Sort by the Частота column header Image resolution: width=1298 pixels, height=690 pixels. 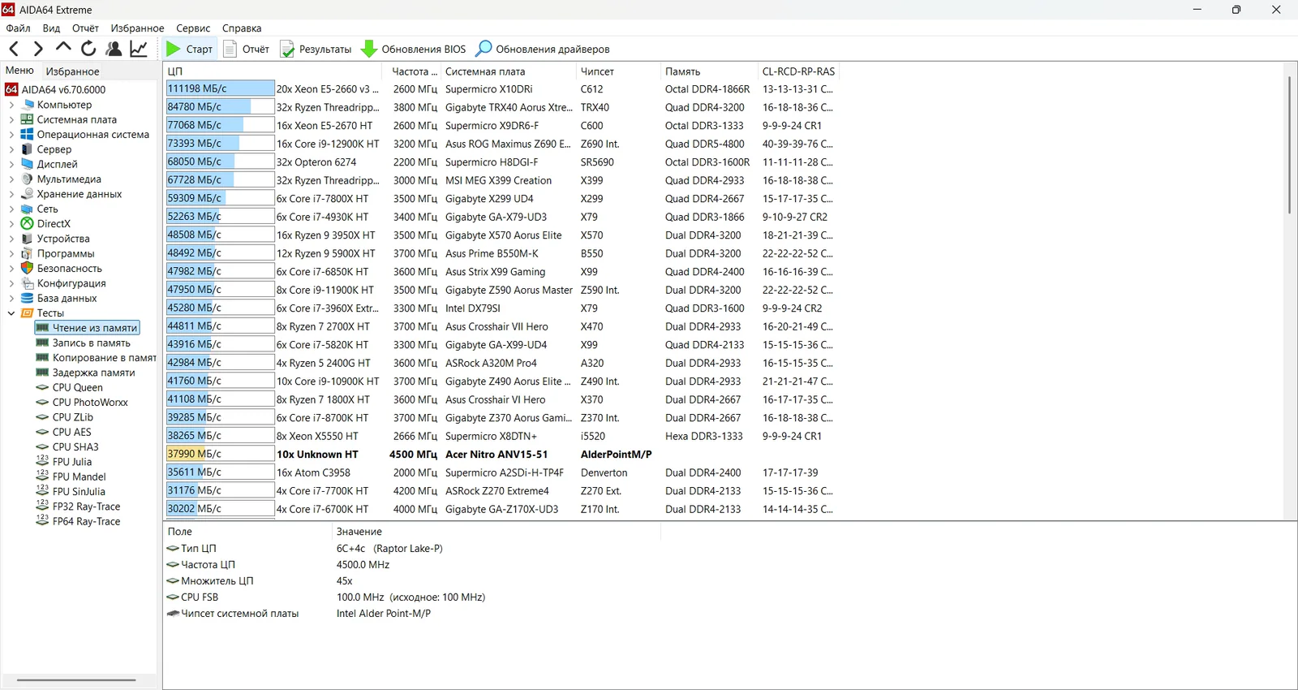pos(414,71)
